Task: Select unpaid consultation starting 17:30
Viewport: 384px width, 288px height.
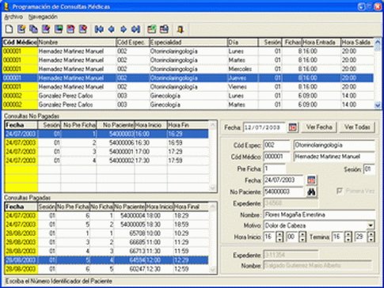Action: coord(107,161)
